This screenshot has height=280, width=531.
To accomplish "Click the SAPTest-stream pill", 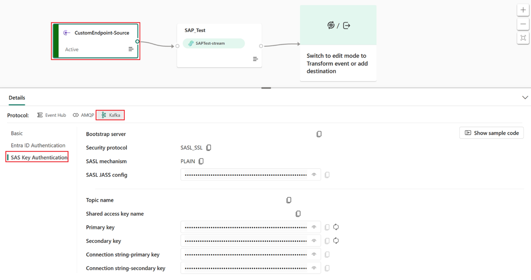I will 214,43.
